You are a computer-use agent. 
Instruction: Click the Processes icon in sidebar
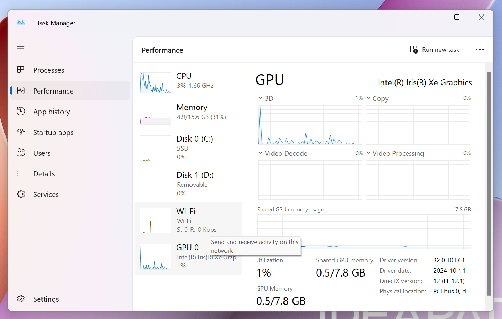coord(20,70)
